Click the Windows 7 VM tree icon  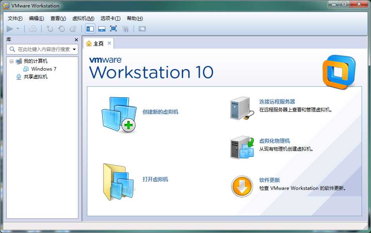[x=26, y=69]
